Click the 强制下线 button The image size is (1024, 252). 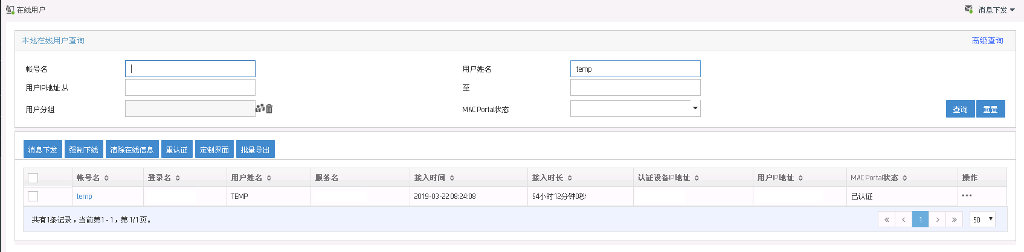click(83, 150)
